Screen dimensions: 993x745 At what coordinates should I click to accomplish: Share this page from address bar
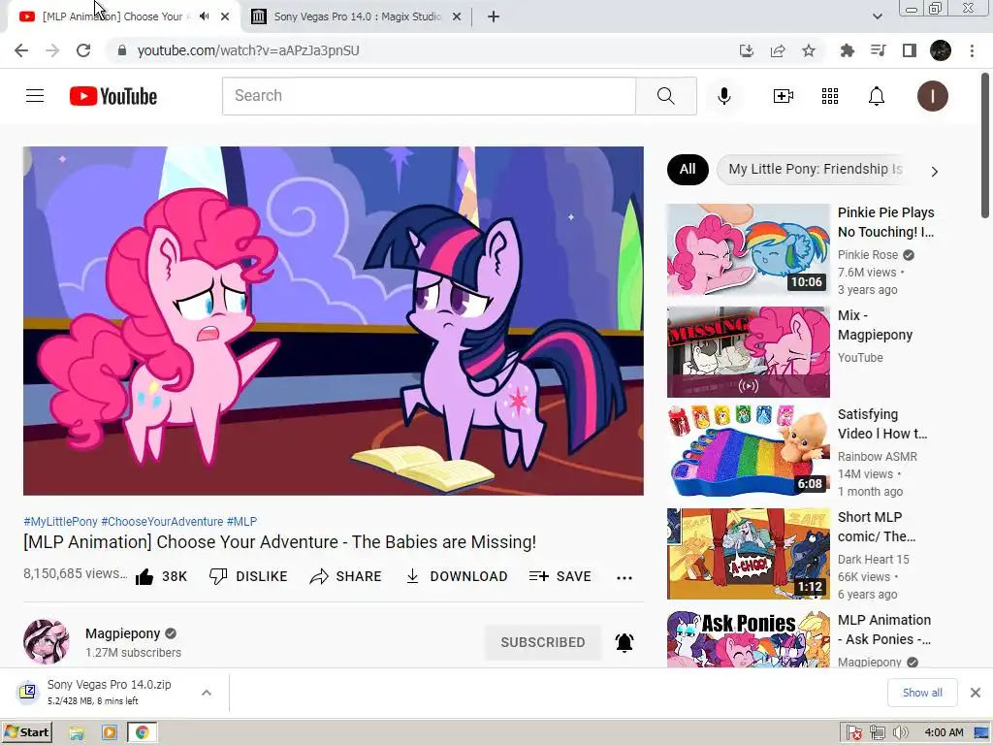pyautogui.click(x=778, y=50)
